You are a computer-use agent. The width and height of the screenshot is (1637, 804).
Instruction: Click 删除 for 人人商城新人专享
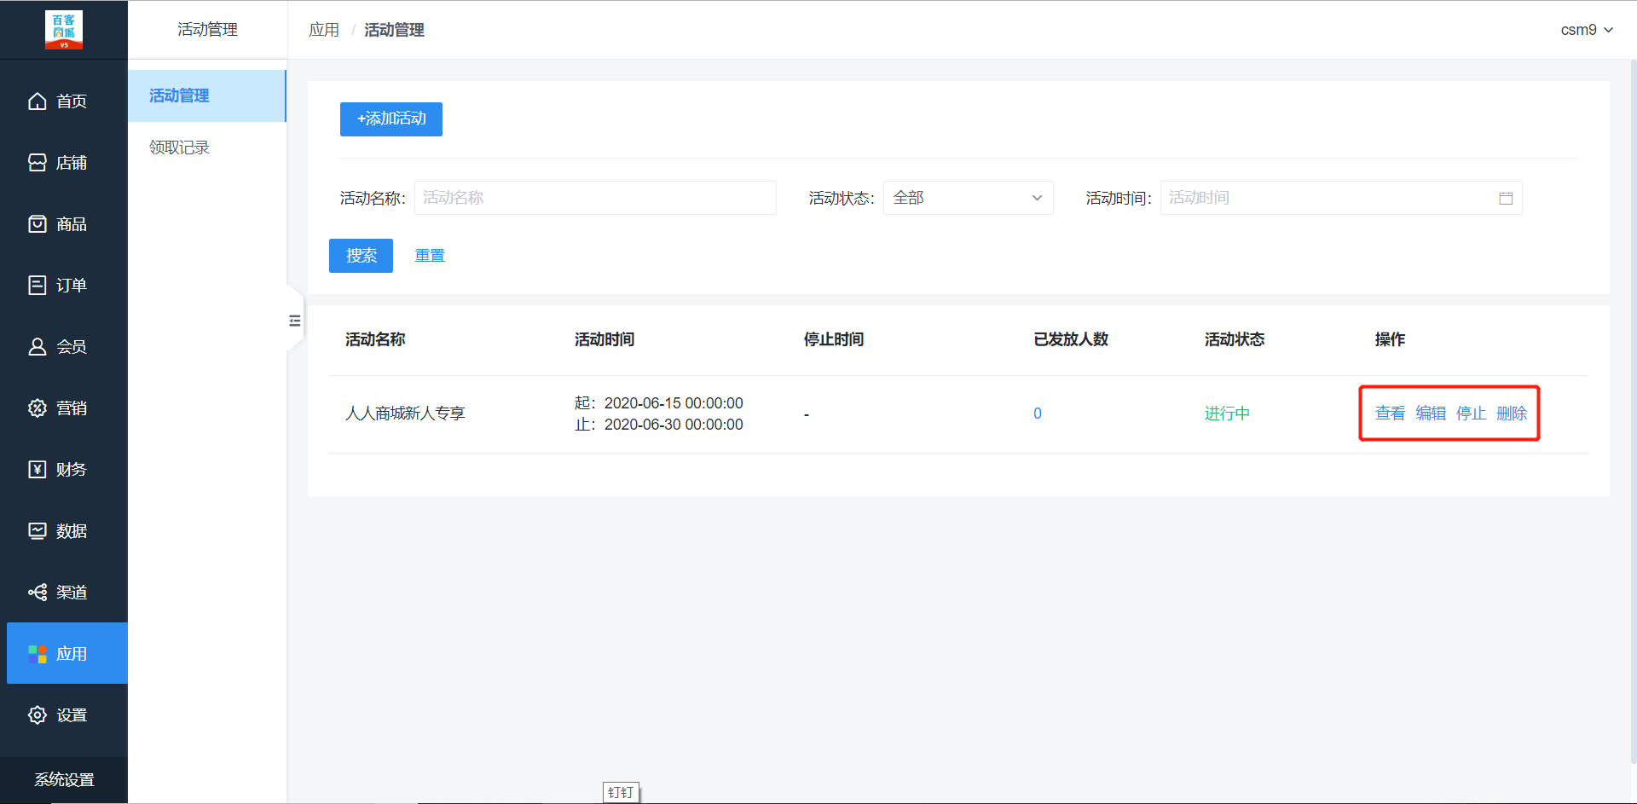coord(1512,414)
